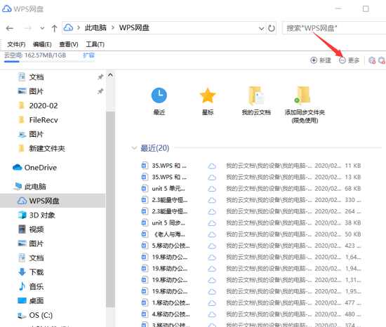386x327 pixels.
Task: Click cloud icon of 264 size file
Action: pos(212,212)
